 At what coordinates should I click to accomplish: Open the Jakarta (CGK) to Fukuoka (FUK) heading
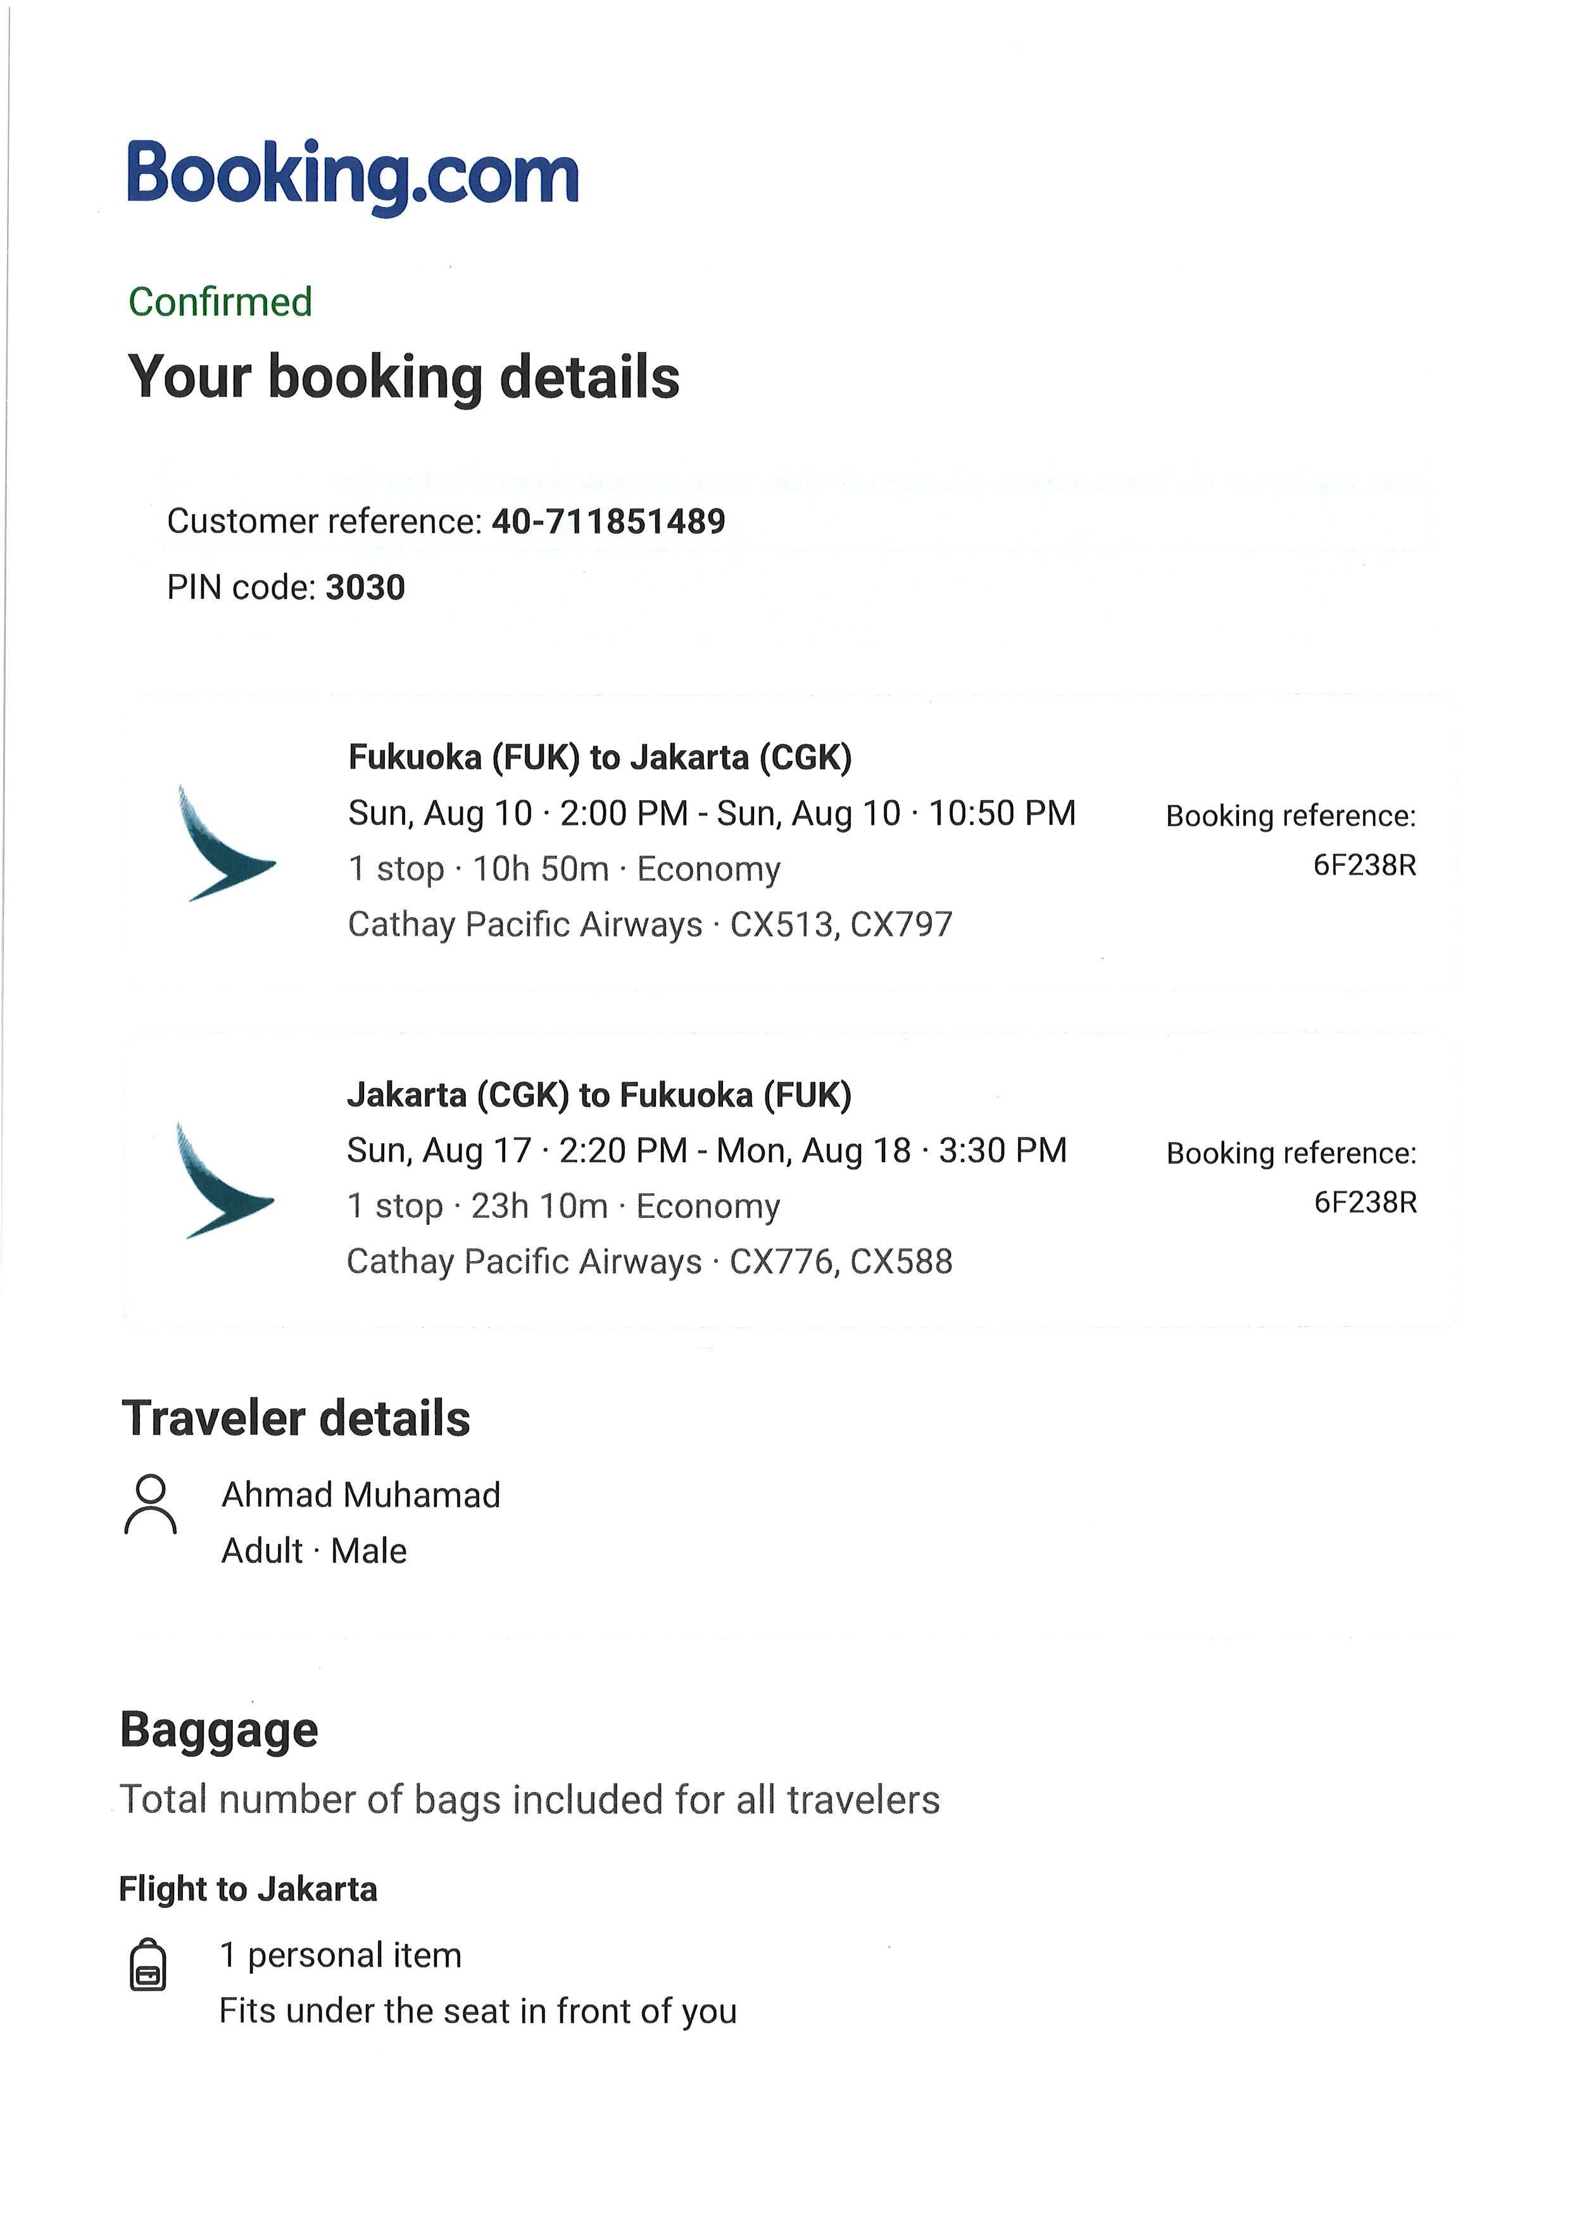click(600, 1096)
